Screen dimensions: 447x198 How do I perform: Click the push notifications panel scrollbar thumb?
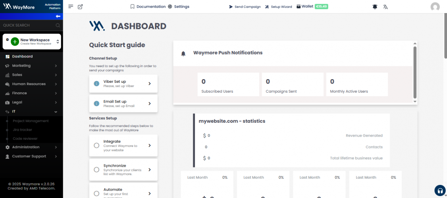point(415,72)
